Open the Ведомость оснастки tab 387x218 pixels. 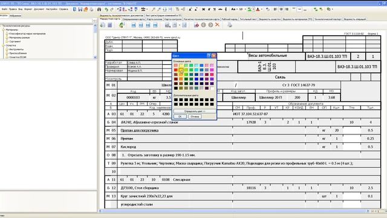(x=270, y=19)
